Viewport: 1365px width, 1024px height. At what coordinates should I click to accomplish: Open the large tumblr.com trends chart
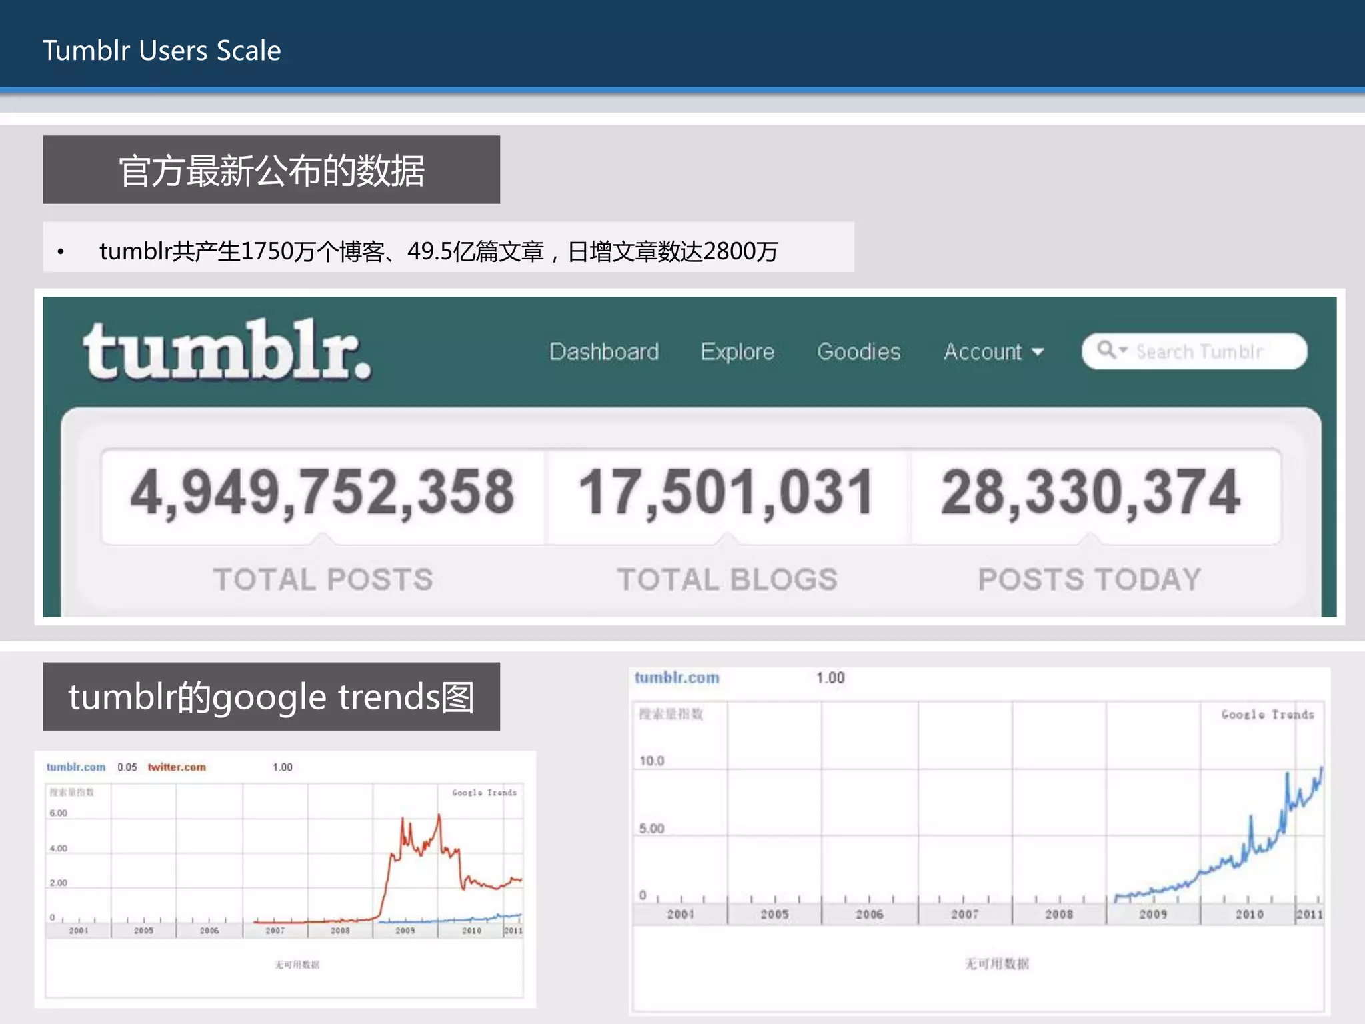point(979,841)
